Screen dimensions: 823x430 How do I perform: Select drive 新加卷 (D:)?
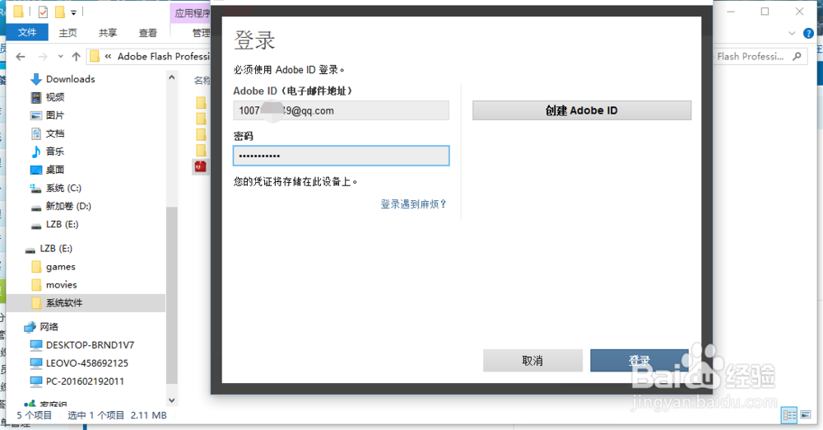pyautogui.click(x=68, y=206)
